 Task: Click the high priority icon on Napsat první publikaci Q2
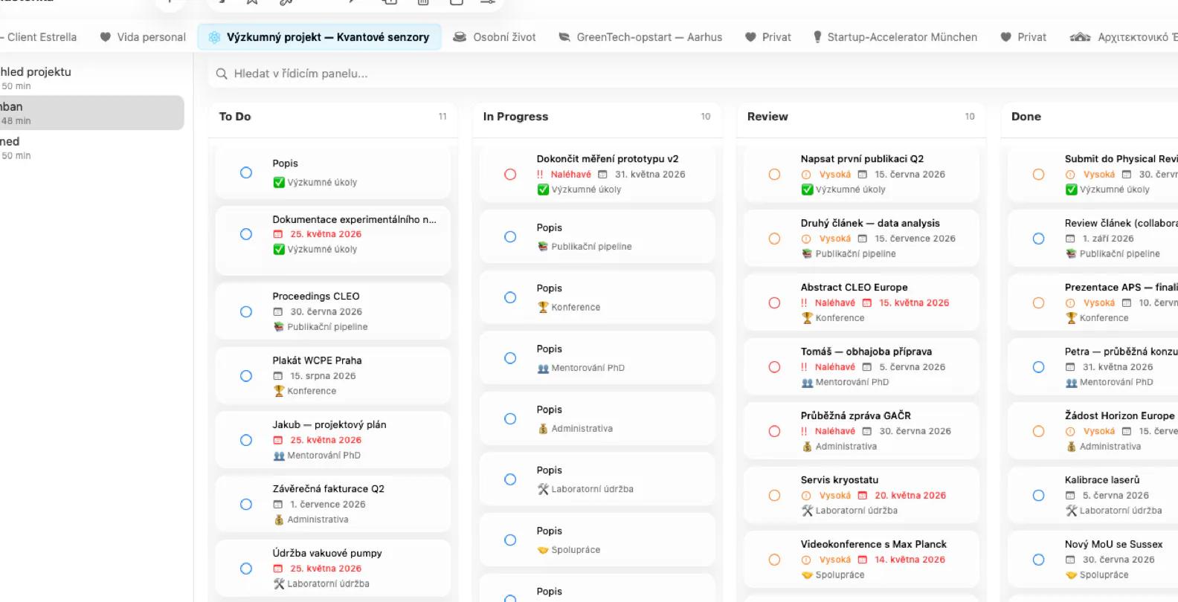[x=806, y=175]
